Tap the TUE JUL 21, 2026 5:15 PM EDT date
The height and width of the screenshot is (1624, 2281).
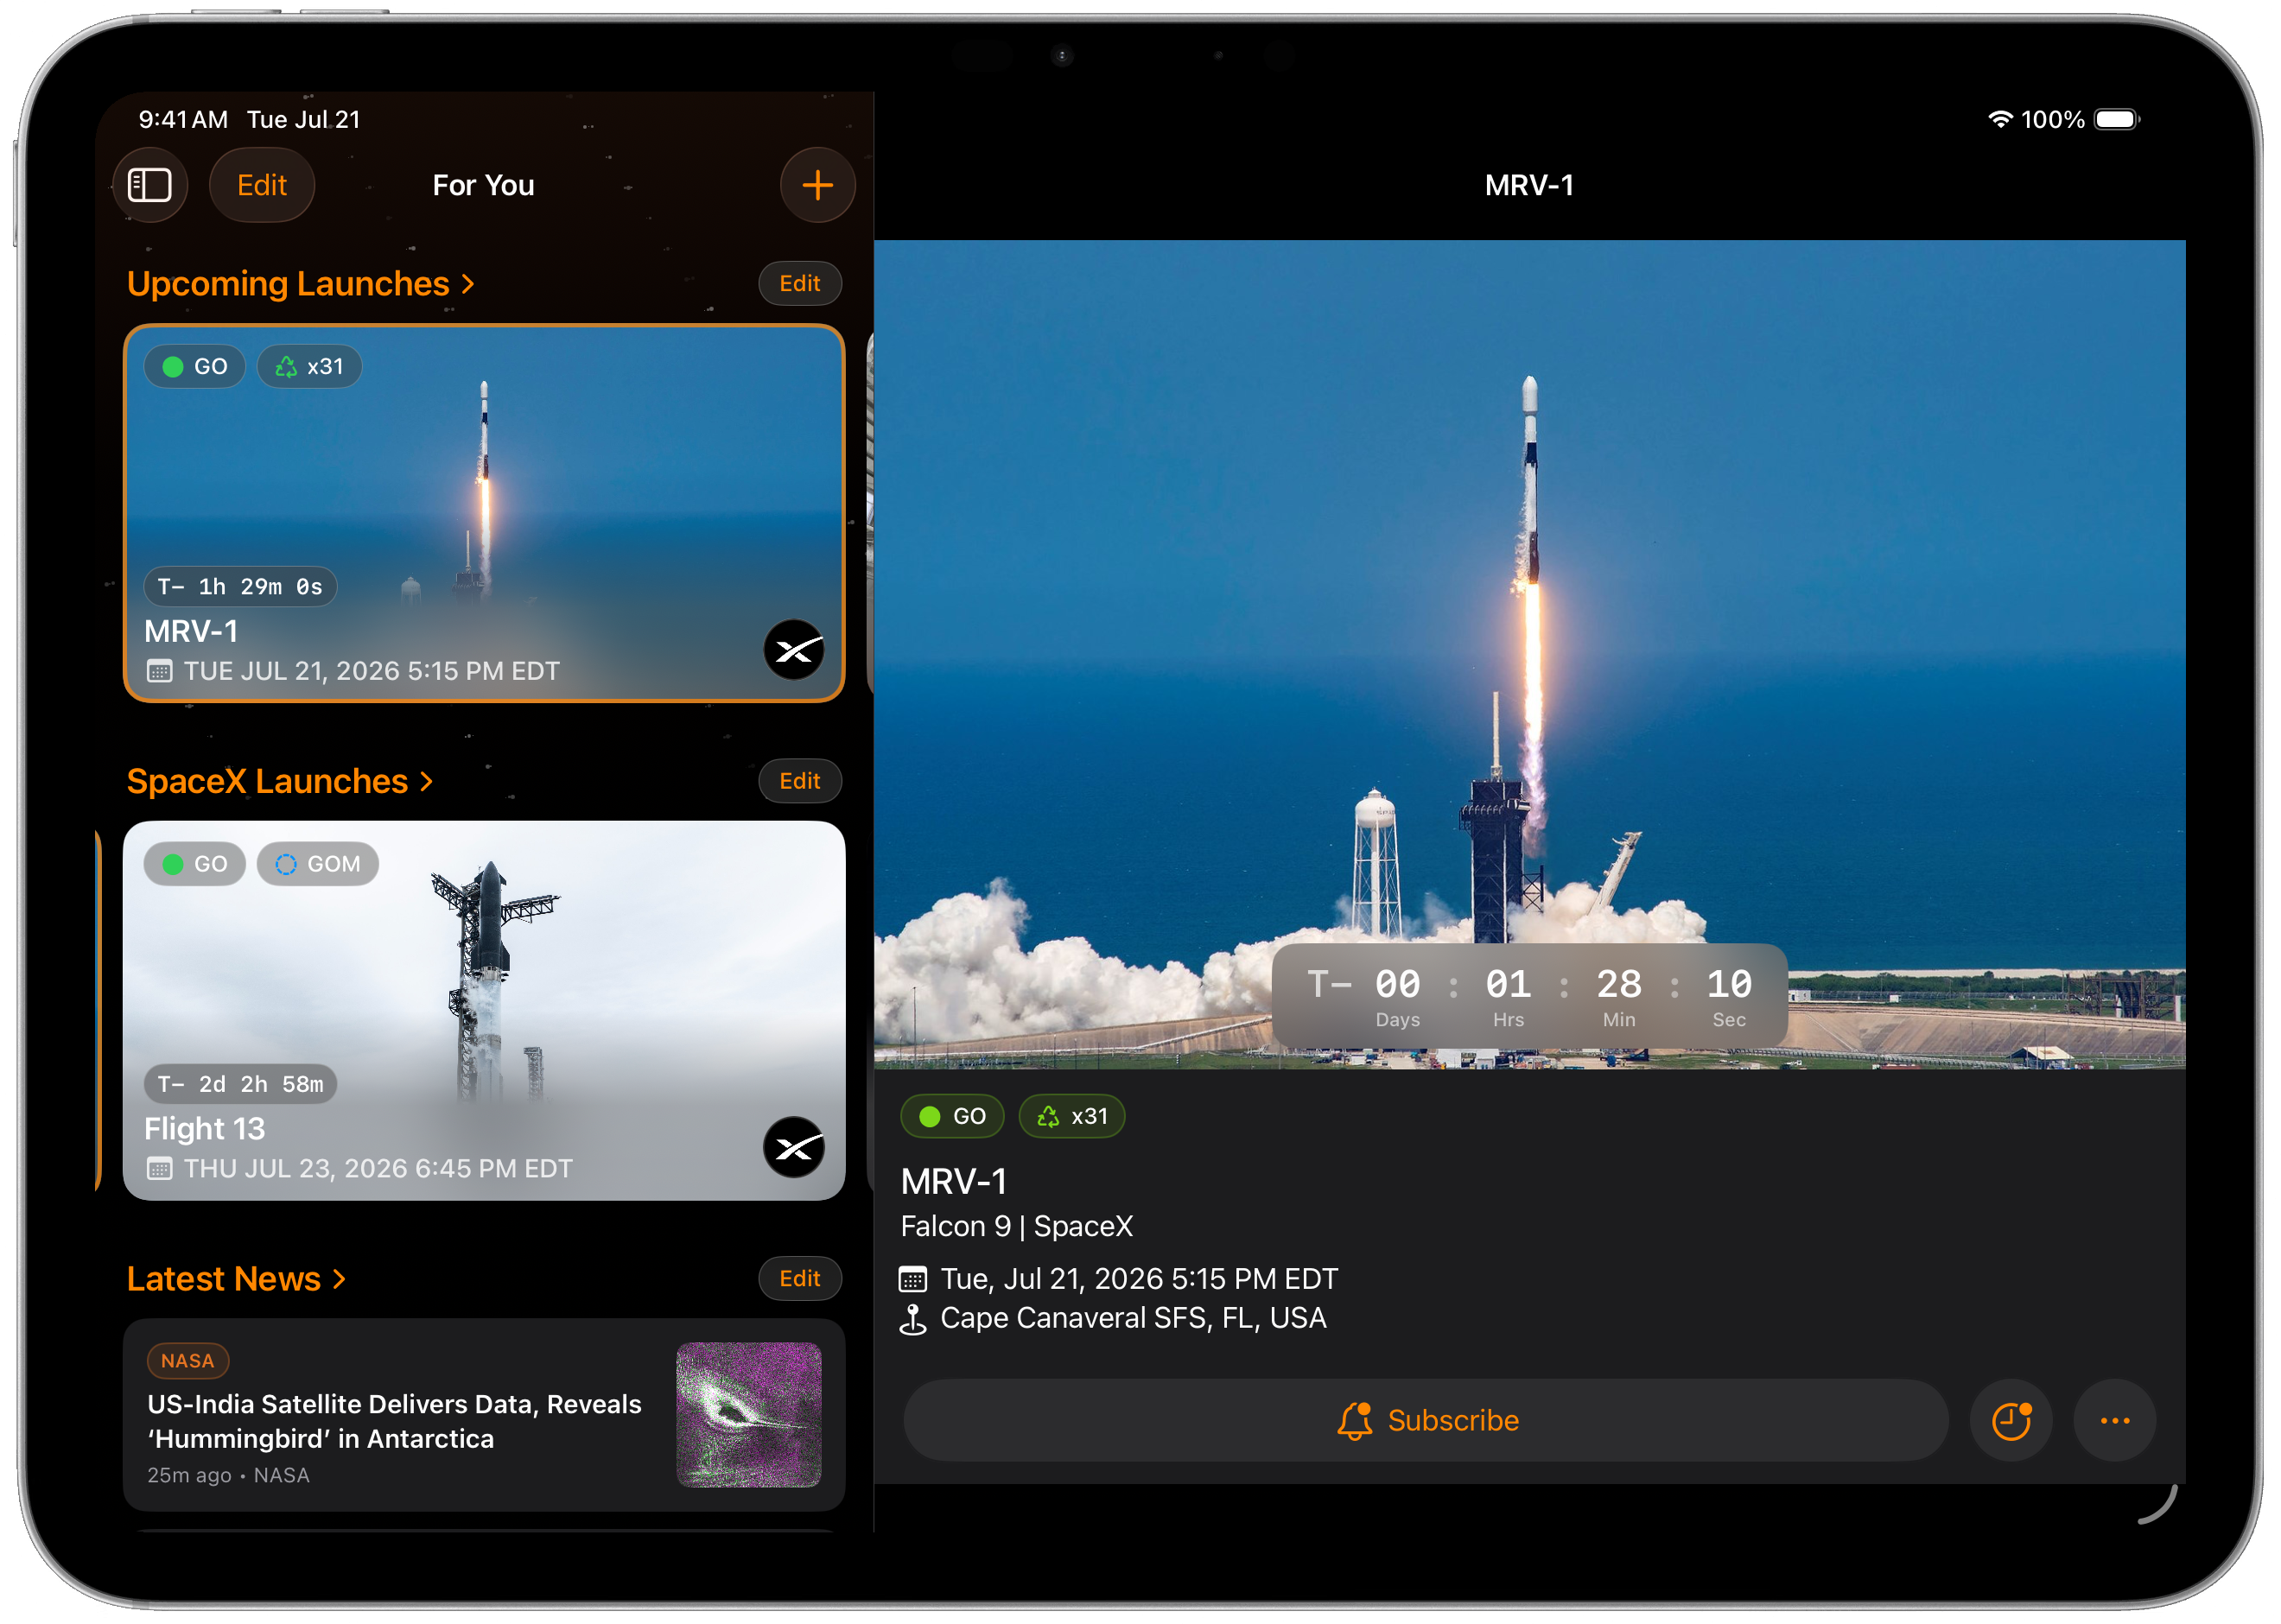[371, 671]
